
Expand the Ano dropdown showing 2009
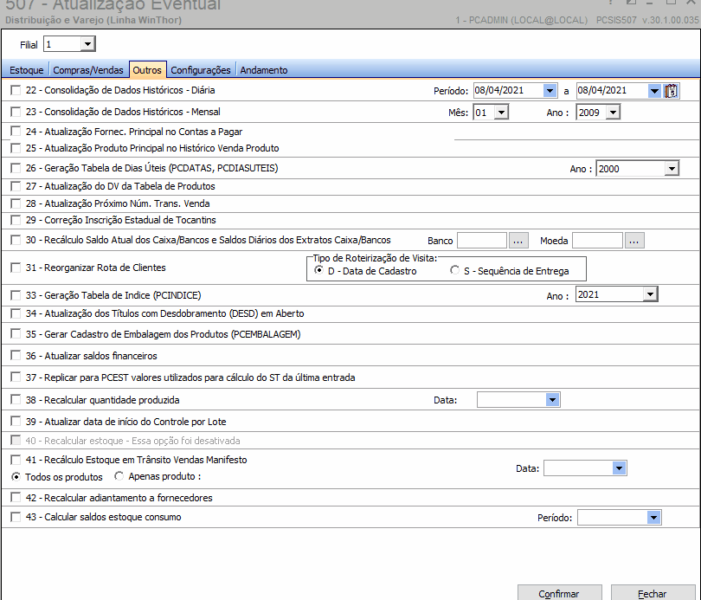(x=613, y=113)
